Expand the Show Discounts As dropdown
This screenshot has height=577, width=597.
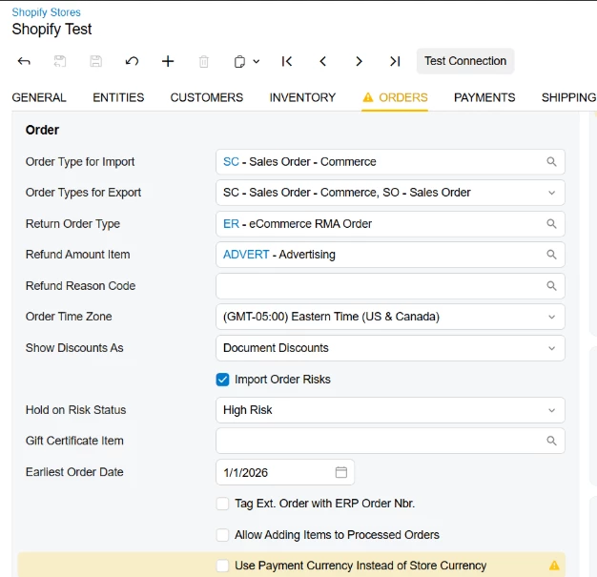pos(551,348)
